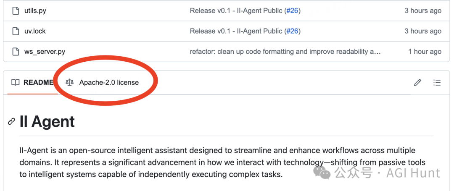Click the 3 hours ago timestamp for utils.py
Screen dimensions: 454x191
pos(423,11)
